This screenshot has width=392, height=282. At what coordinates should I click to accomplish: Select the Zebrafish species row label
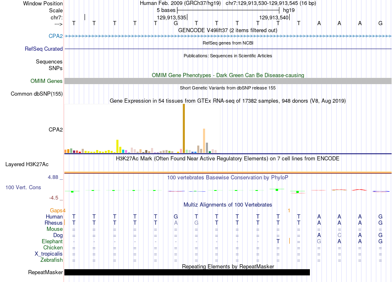point(52,260)
